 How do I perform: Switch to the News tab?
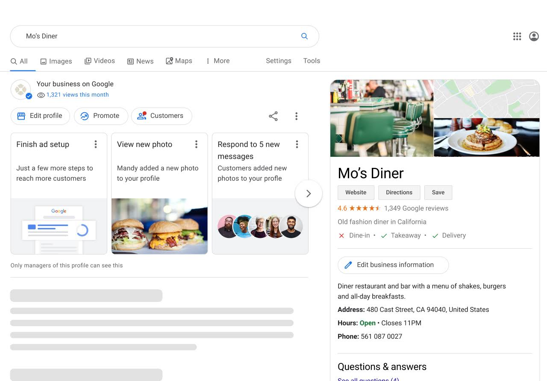(x=140, y=62)
